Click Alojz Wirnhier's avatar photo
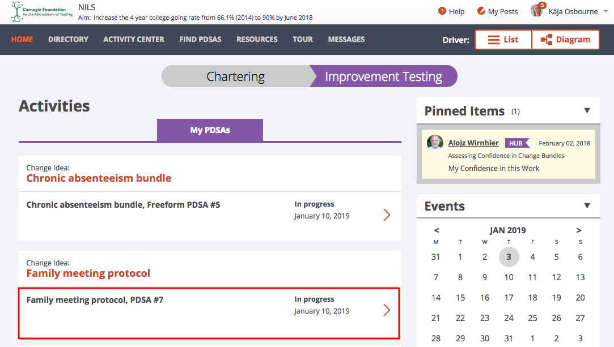The image size is (614, 347). (x=435, y=142)
